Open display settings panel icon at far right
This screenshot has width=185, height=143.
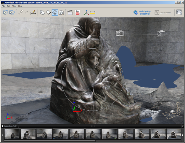coord(179,12)
